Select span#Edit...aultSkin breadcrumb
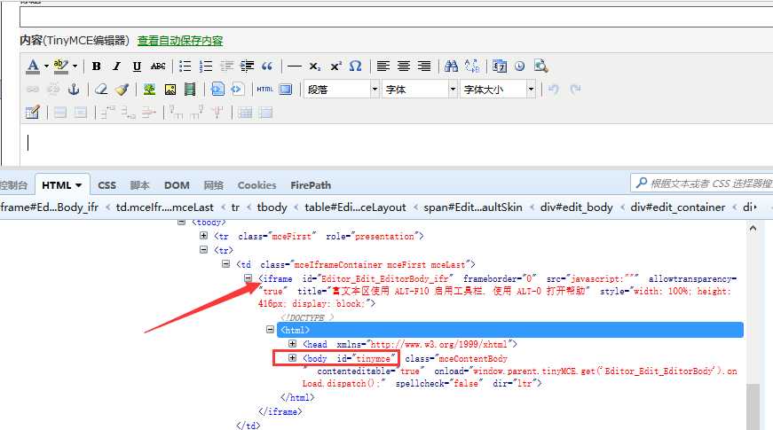 pyautogui.click(x=473, y=207)
